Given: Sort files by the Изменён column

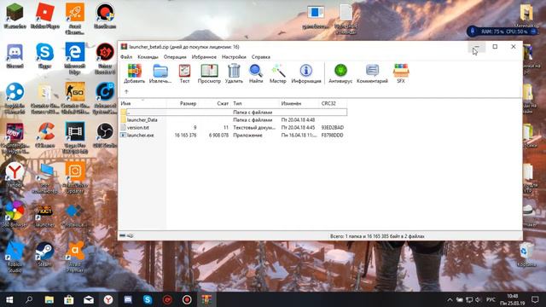Looking at the screenshot, I should coord(299,103).
